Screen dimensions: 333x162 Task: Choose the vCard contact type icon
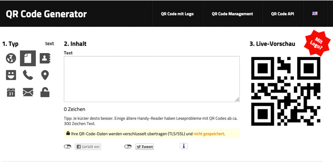(x=45, y=58)
